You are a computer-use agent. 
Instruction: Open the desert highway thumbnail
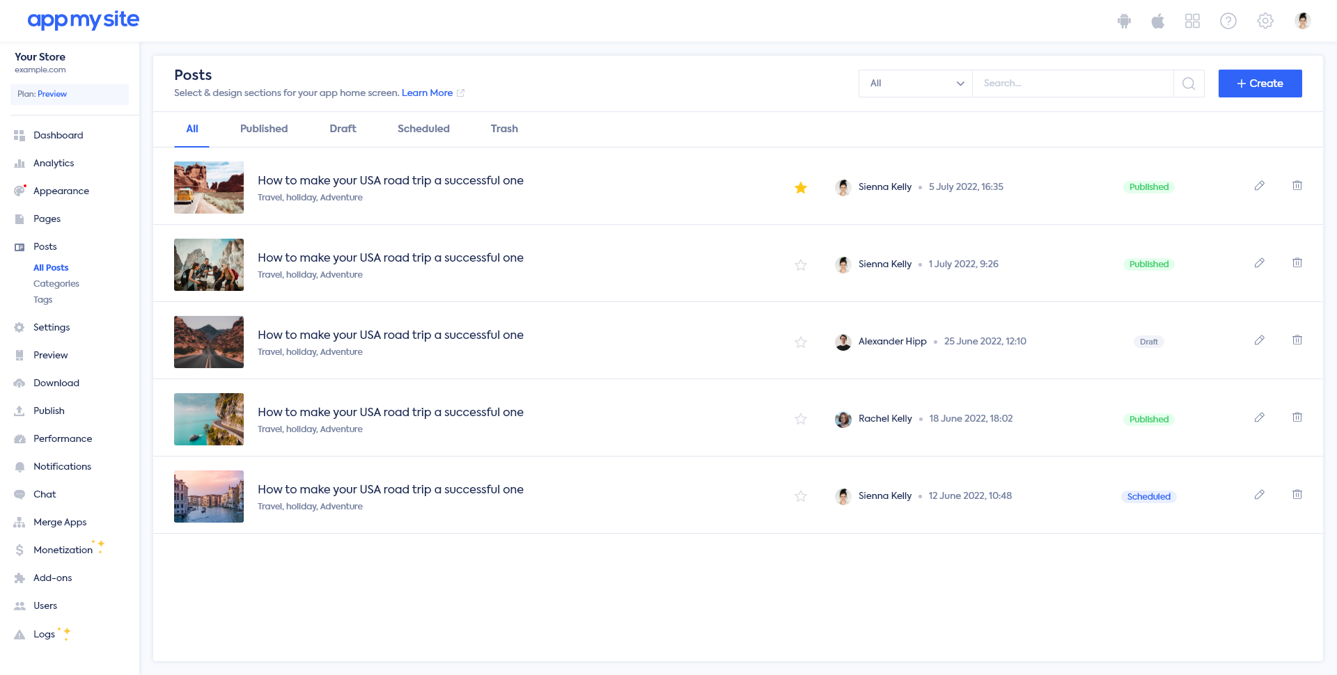tap(209, 342)
